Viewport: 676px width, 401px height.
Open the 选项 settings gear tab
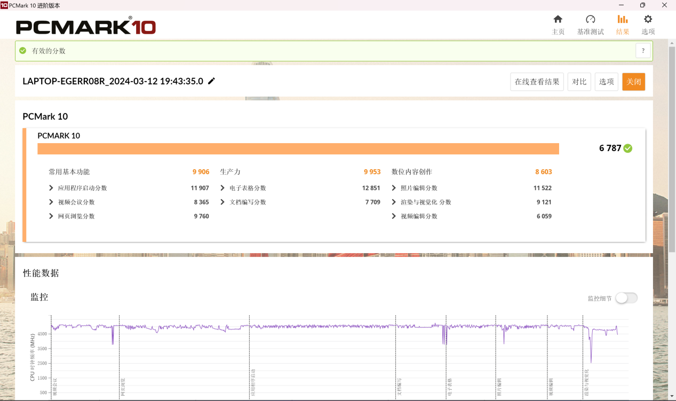(x=648, y=25)
